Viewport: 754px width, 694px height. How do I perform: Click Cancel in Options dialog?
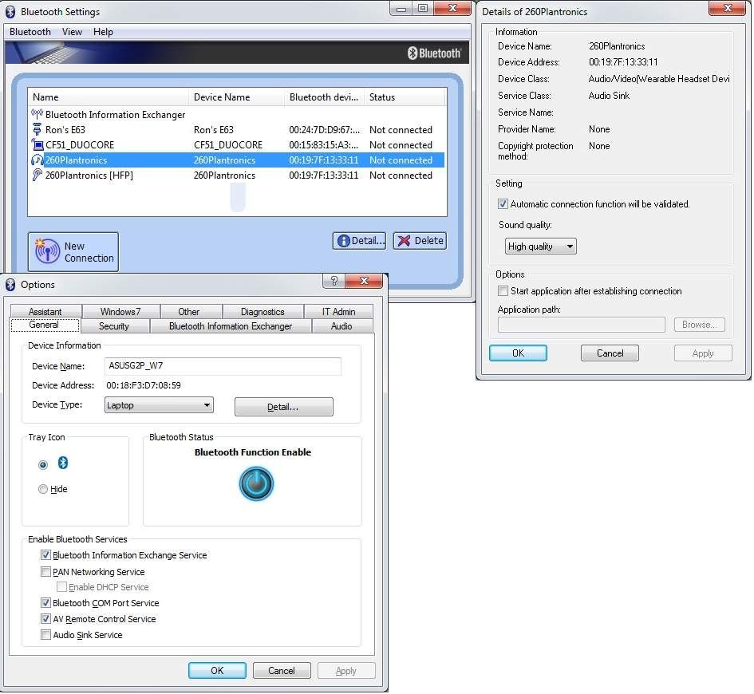[282, 670]
